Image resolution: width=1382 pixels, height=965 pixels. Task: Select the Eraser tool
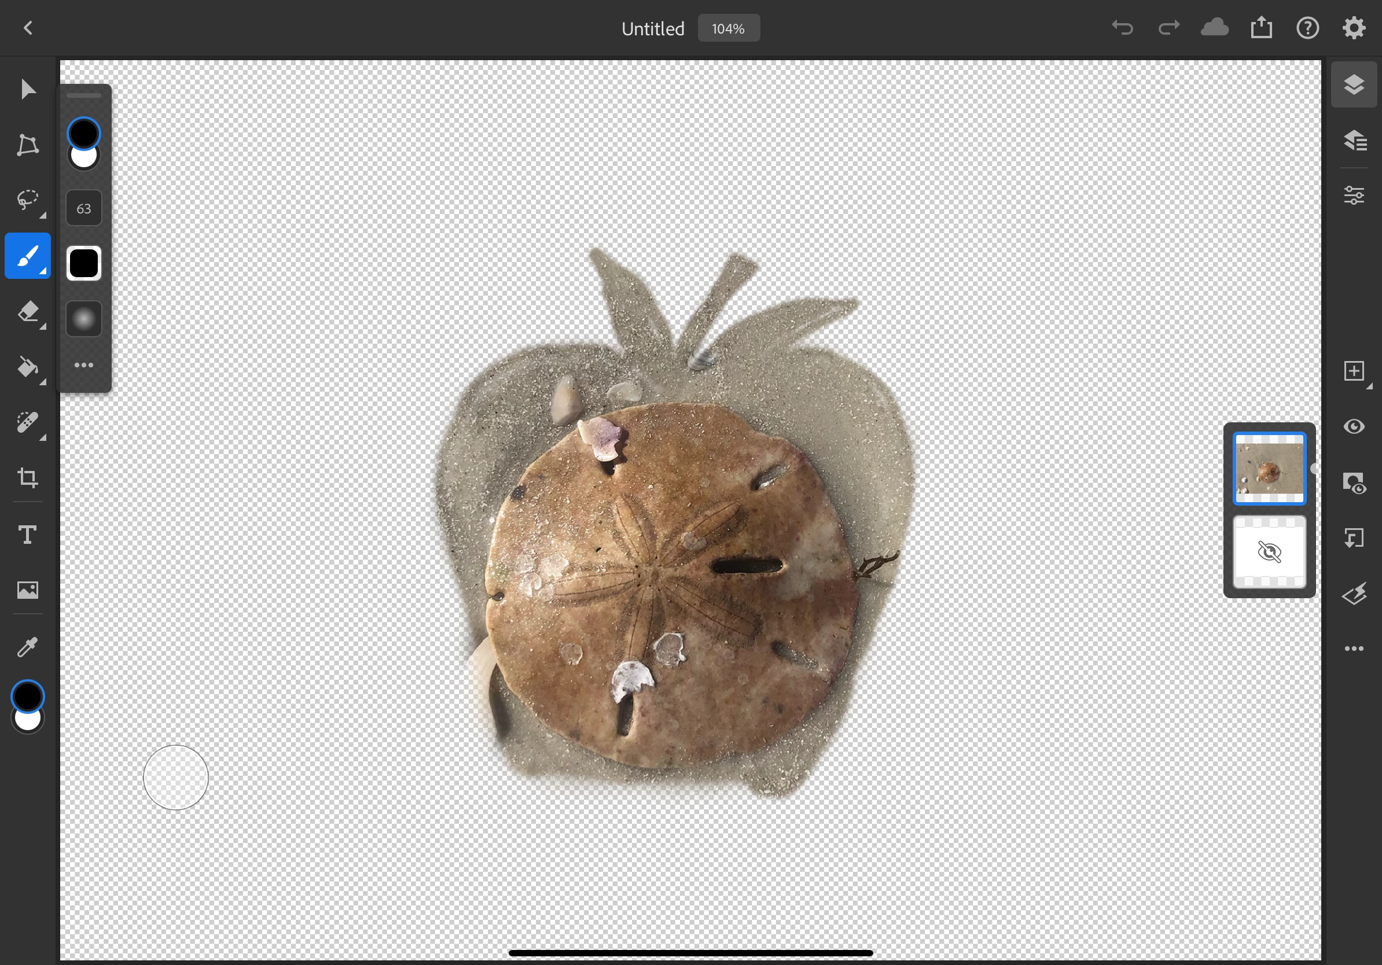click(28, 312)
